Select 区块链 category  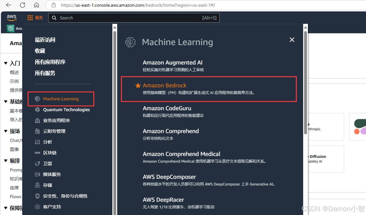(x=50, y=153)
